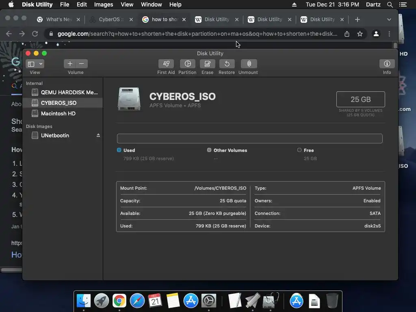
Task: Open the Images menu
Action: click(x=104, y=4)
